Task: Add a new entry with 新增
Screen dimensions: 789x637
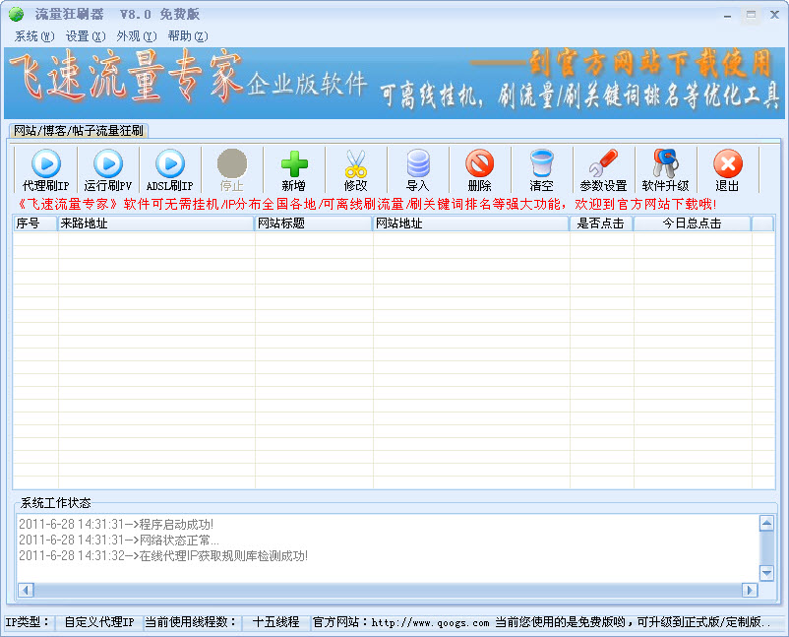Action: pyautogui.click(x=294, y=170)
